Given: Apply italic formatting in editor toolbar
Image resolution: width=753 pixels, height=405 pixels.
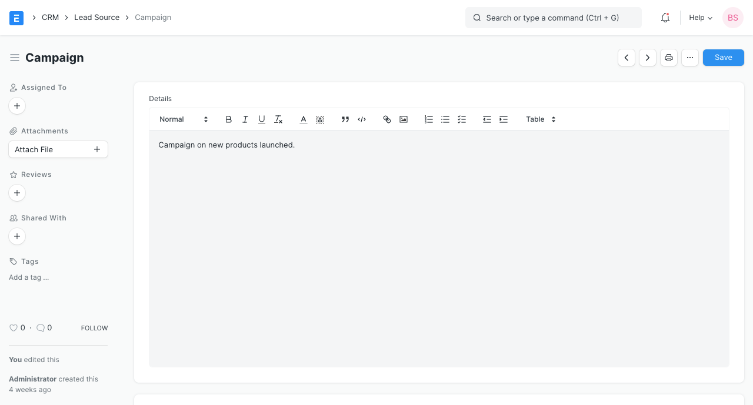Looking at the screenshot, I should tap(245, 119).
